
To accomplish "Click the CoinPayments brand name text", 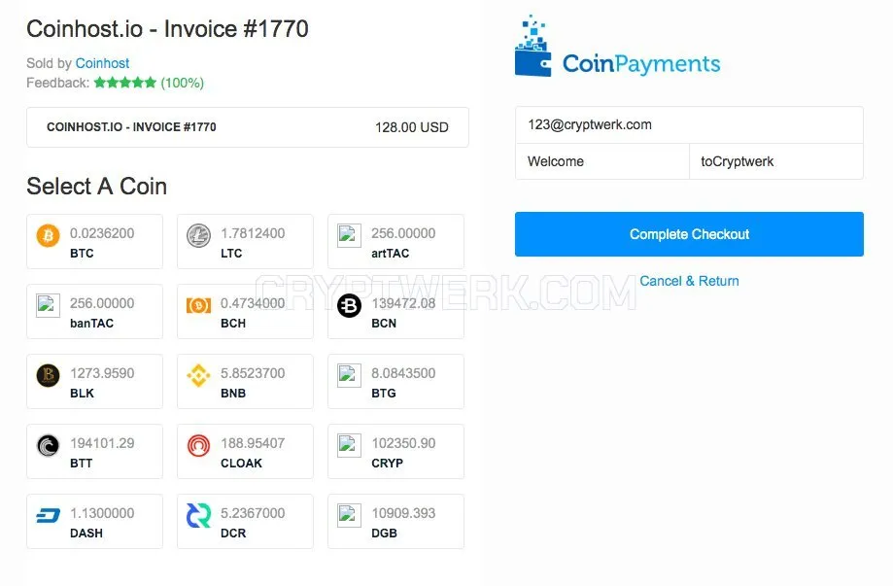I will (641, 64).
